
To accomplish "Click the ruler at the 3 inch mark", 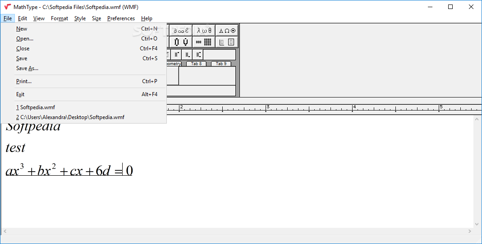I will coord(266,108).
